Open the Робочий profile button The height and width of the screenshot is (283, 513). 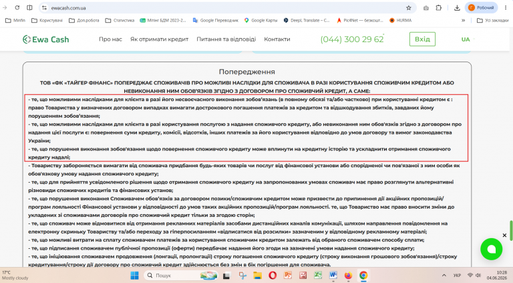481,7
